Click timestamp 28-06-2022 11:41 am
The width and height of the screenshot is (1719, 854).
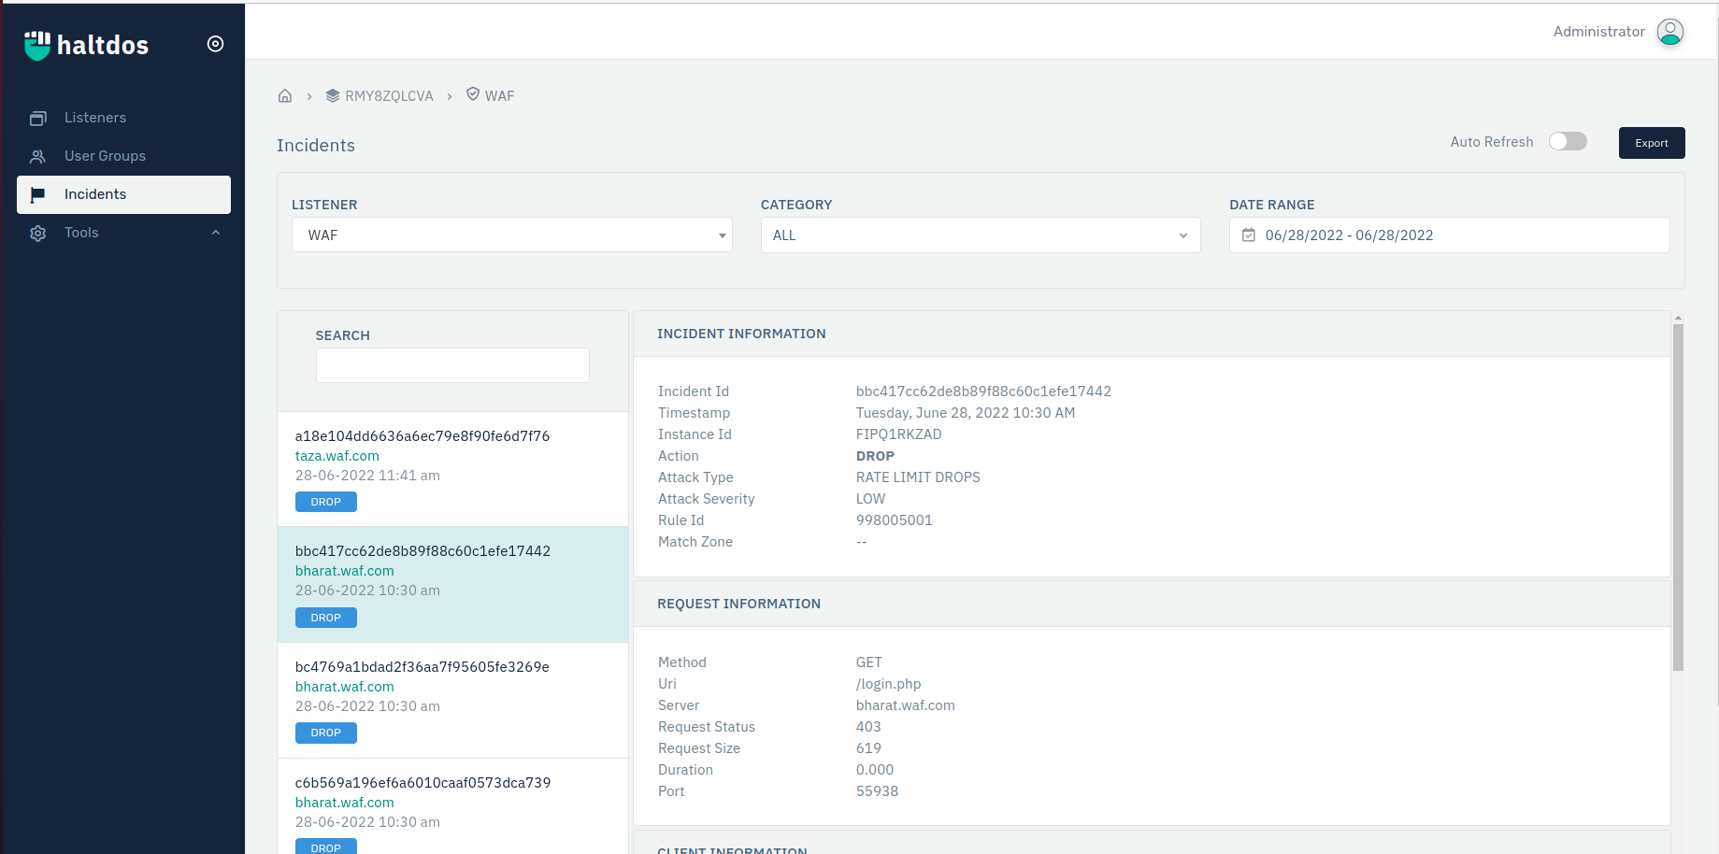367,476
